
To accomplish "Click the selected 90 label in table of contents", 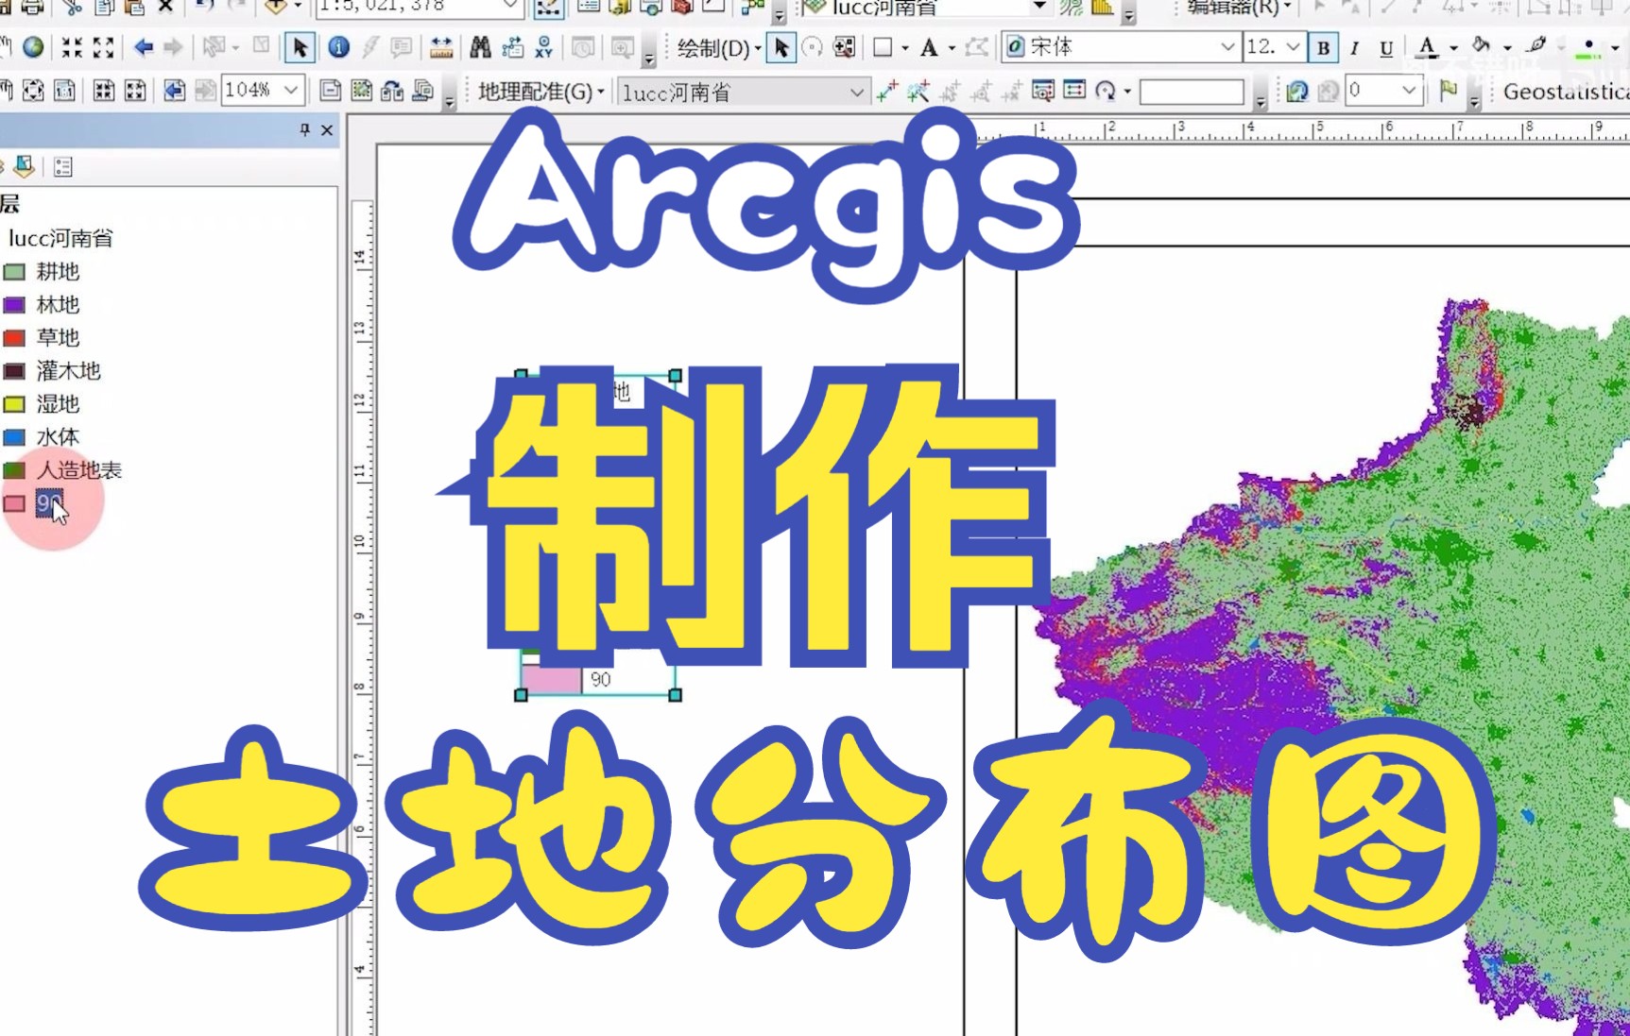I will point(49,502).
